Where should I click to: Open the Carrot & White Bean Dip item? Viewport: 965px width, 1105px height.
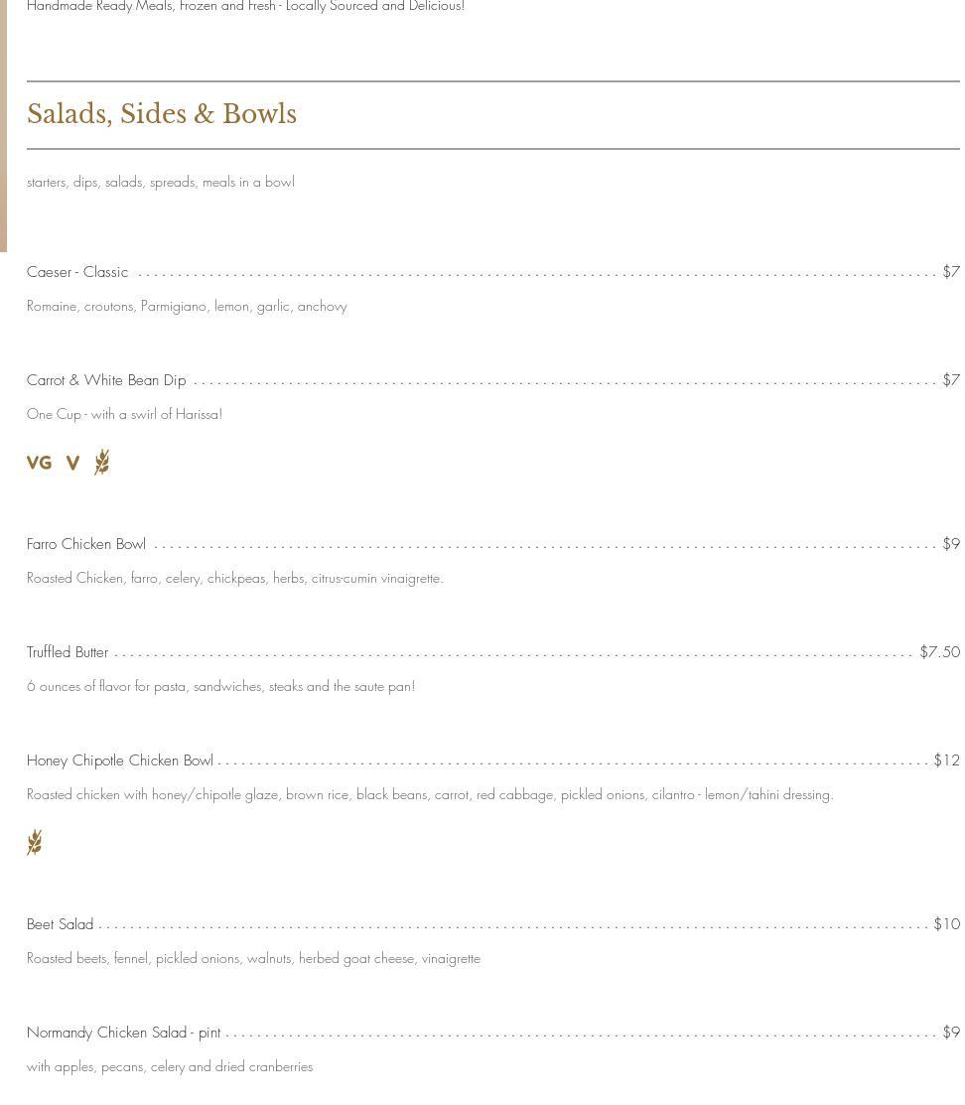point(106,380)
